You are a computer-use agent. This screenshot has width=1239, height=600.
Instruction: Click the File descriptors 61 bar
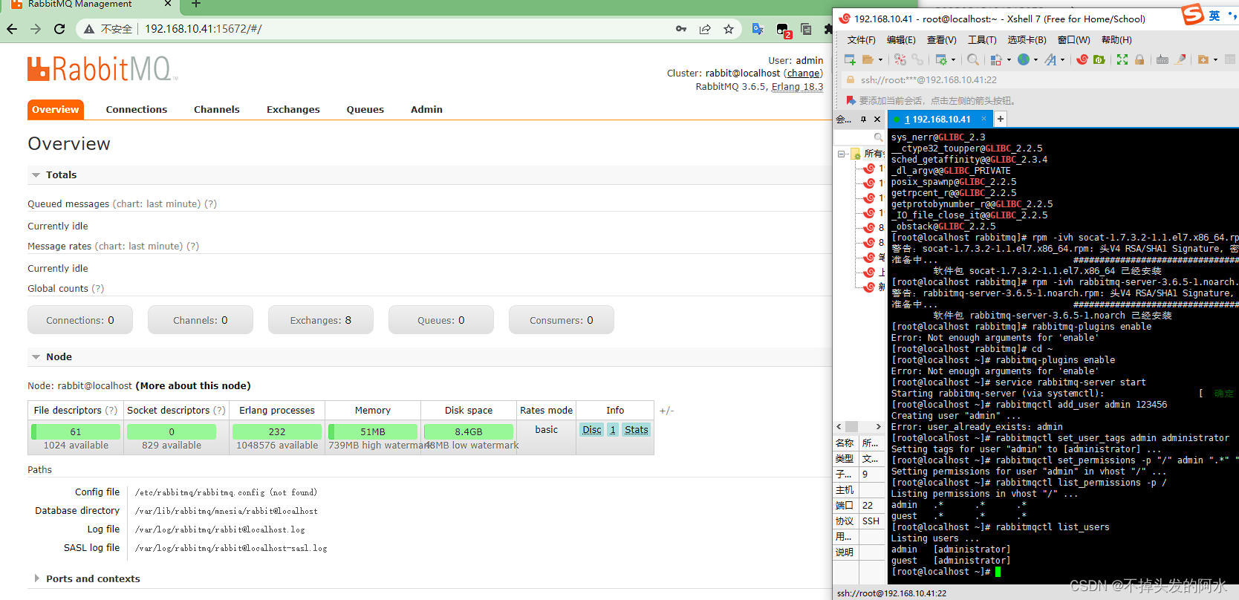tap(76, 431)
